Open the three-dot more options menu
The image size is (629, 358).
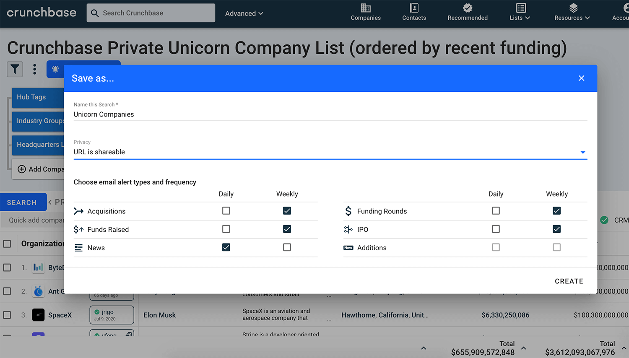click(x=34, y=69)
